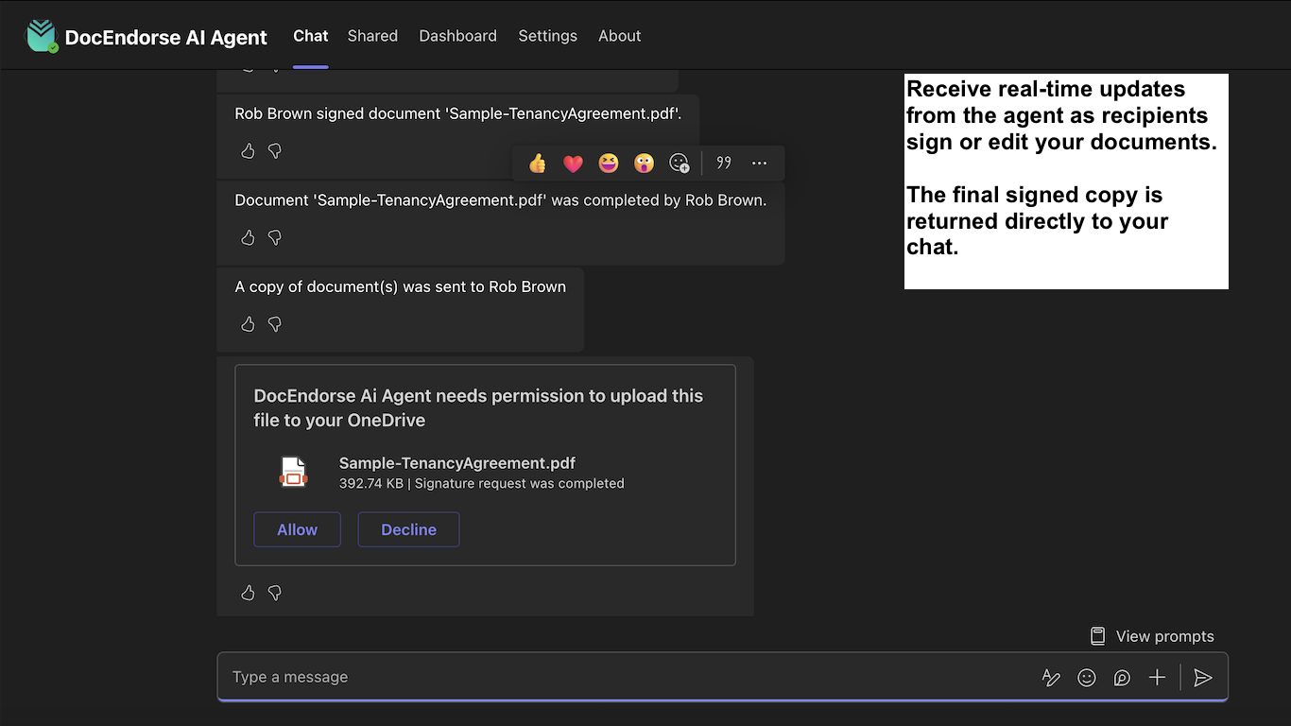Click the plus icon to attach content
1291x726 pixels.
(x=1157, y=678)
